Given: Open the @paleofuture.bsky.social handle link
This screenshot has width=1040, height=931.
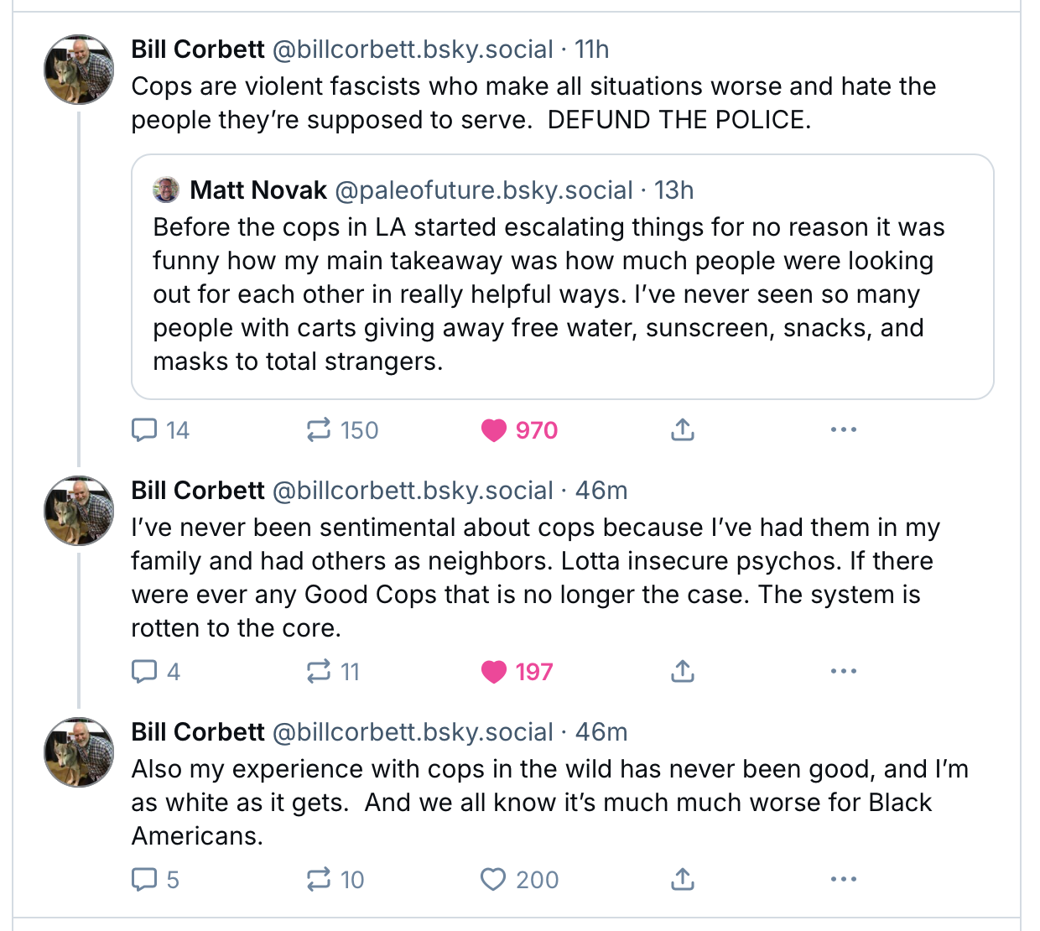Looking at the screenshot, I should coord(484,190).
